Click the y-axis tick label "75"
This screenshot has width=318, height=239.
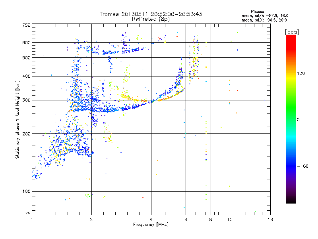(28, 214)
